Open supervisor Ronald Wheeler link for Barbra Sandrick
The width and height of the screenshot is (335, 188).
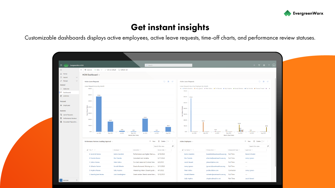point(250,154)
